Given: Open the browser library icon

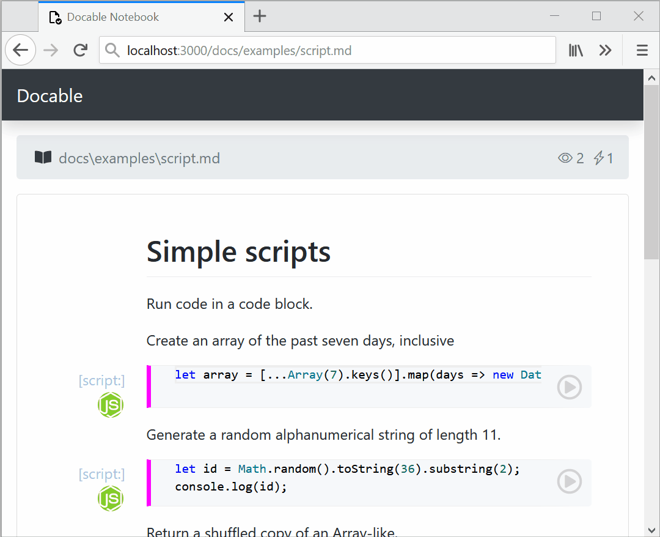Looking at the screenshot, I should click(576, 50).
